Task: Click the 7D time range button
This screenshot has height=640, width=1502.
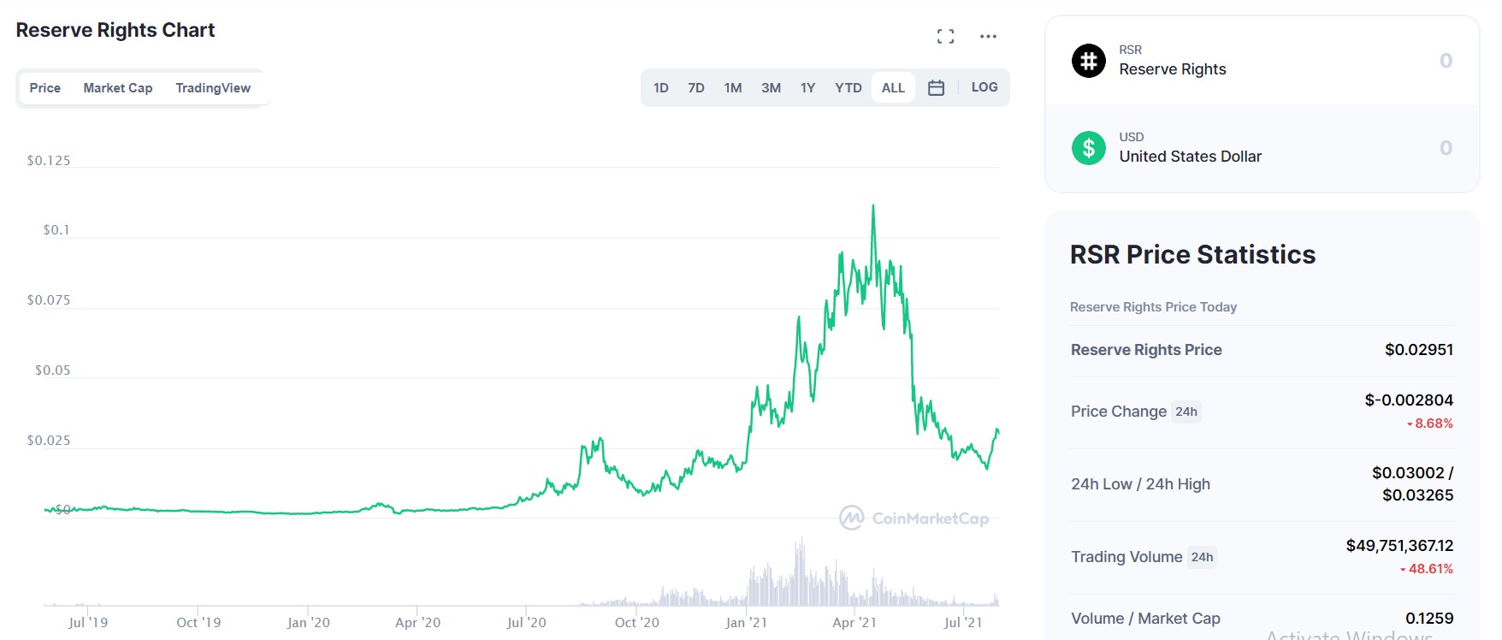Action: click(696, 86)
